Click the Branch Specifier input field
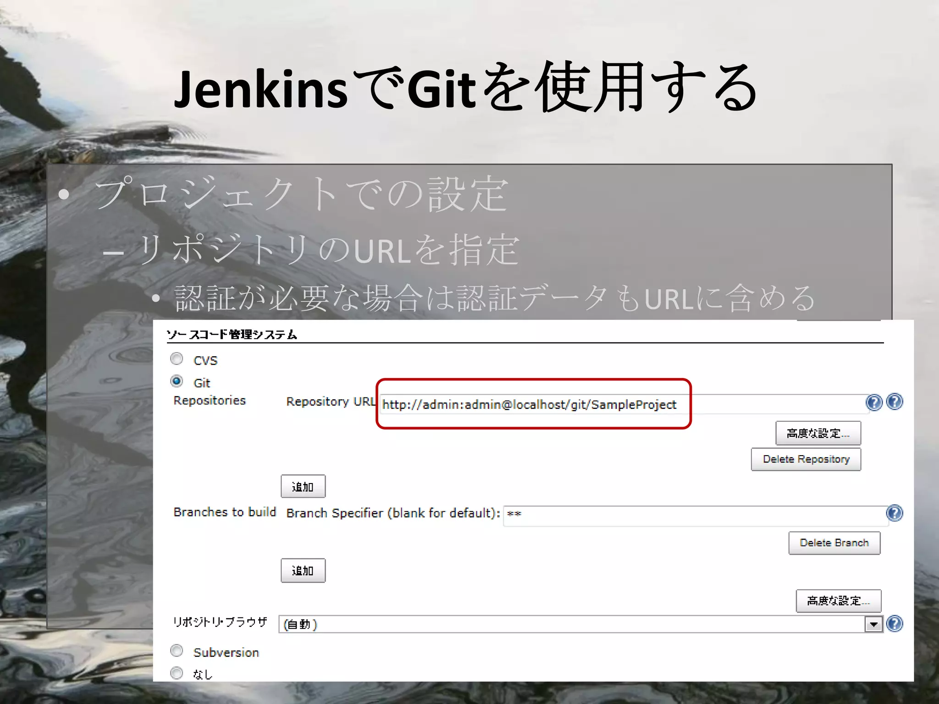The height and width of the screenshot is (704, 939). [x=696, y=516]
